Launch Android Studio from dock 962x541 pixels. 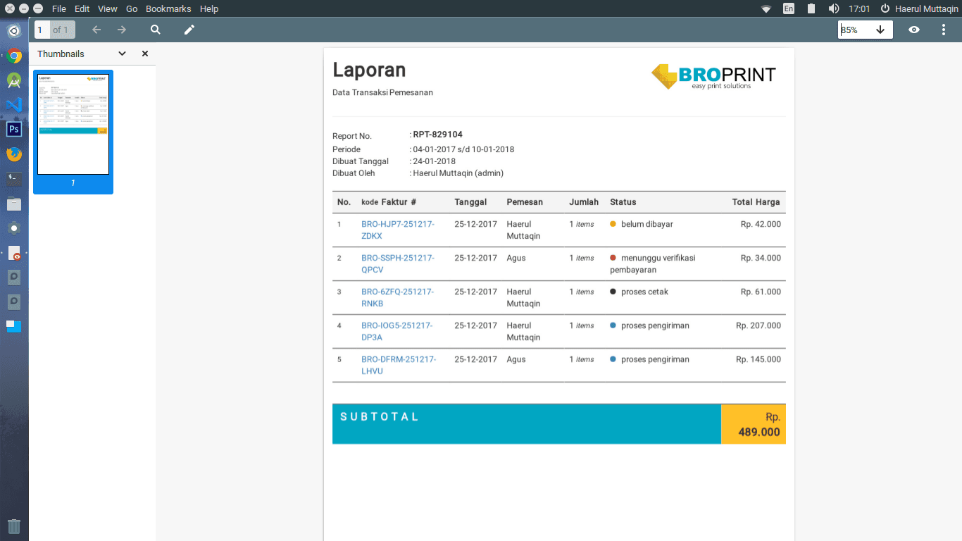tap(14, 80)
